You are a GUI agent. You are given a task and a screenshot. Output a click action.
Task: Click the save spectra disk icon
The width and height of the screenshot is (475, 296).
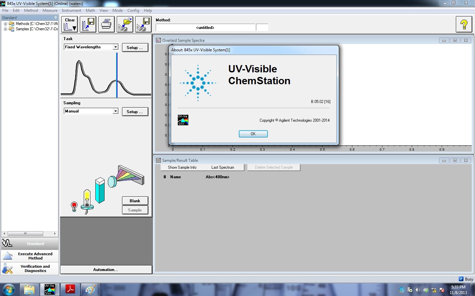88,24
